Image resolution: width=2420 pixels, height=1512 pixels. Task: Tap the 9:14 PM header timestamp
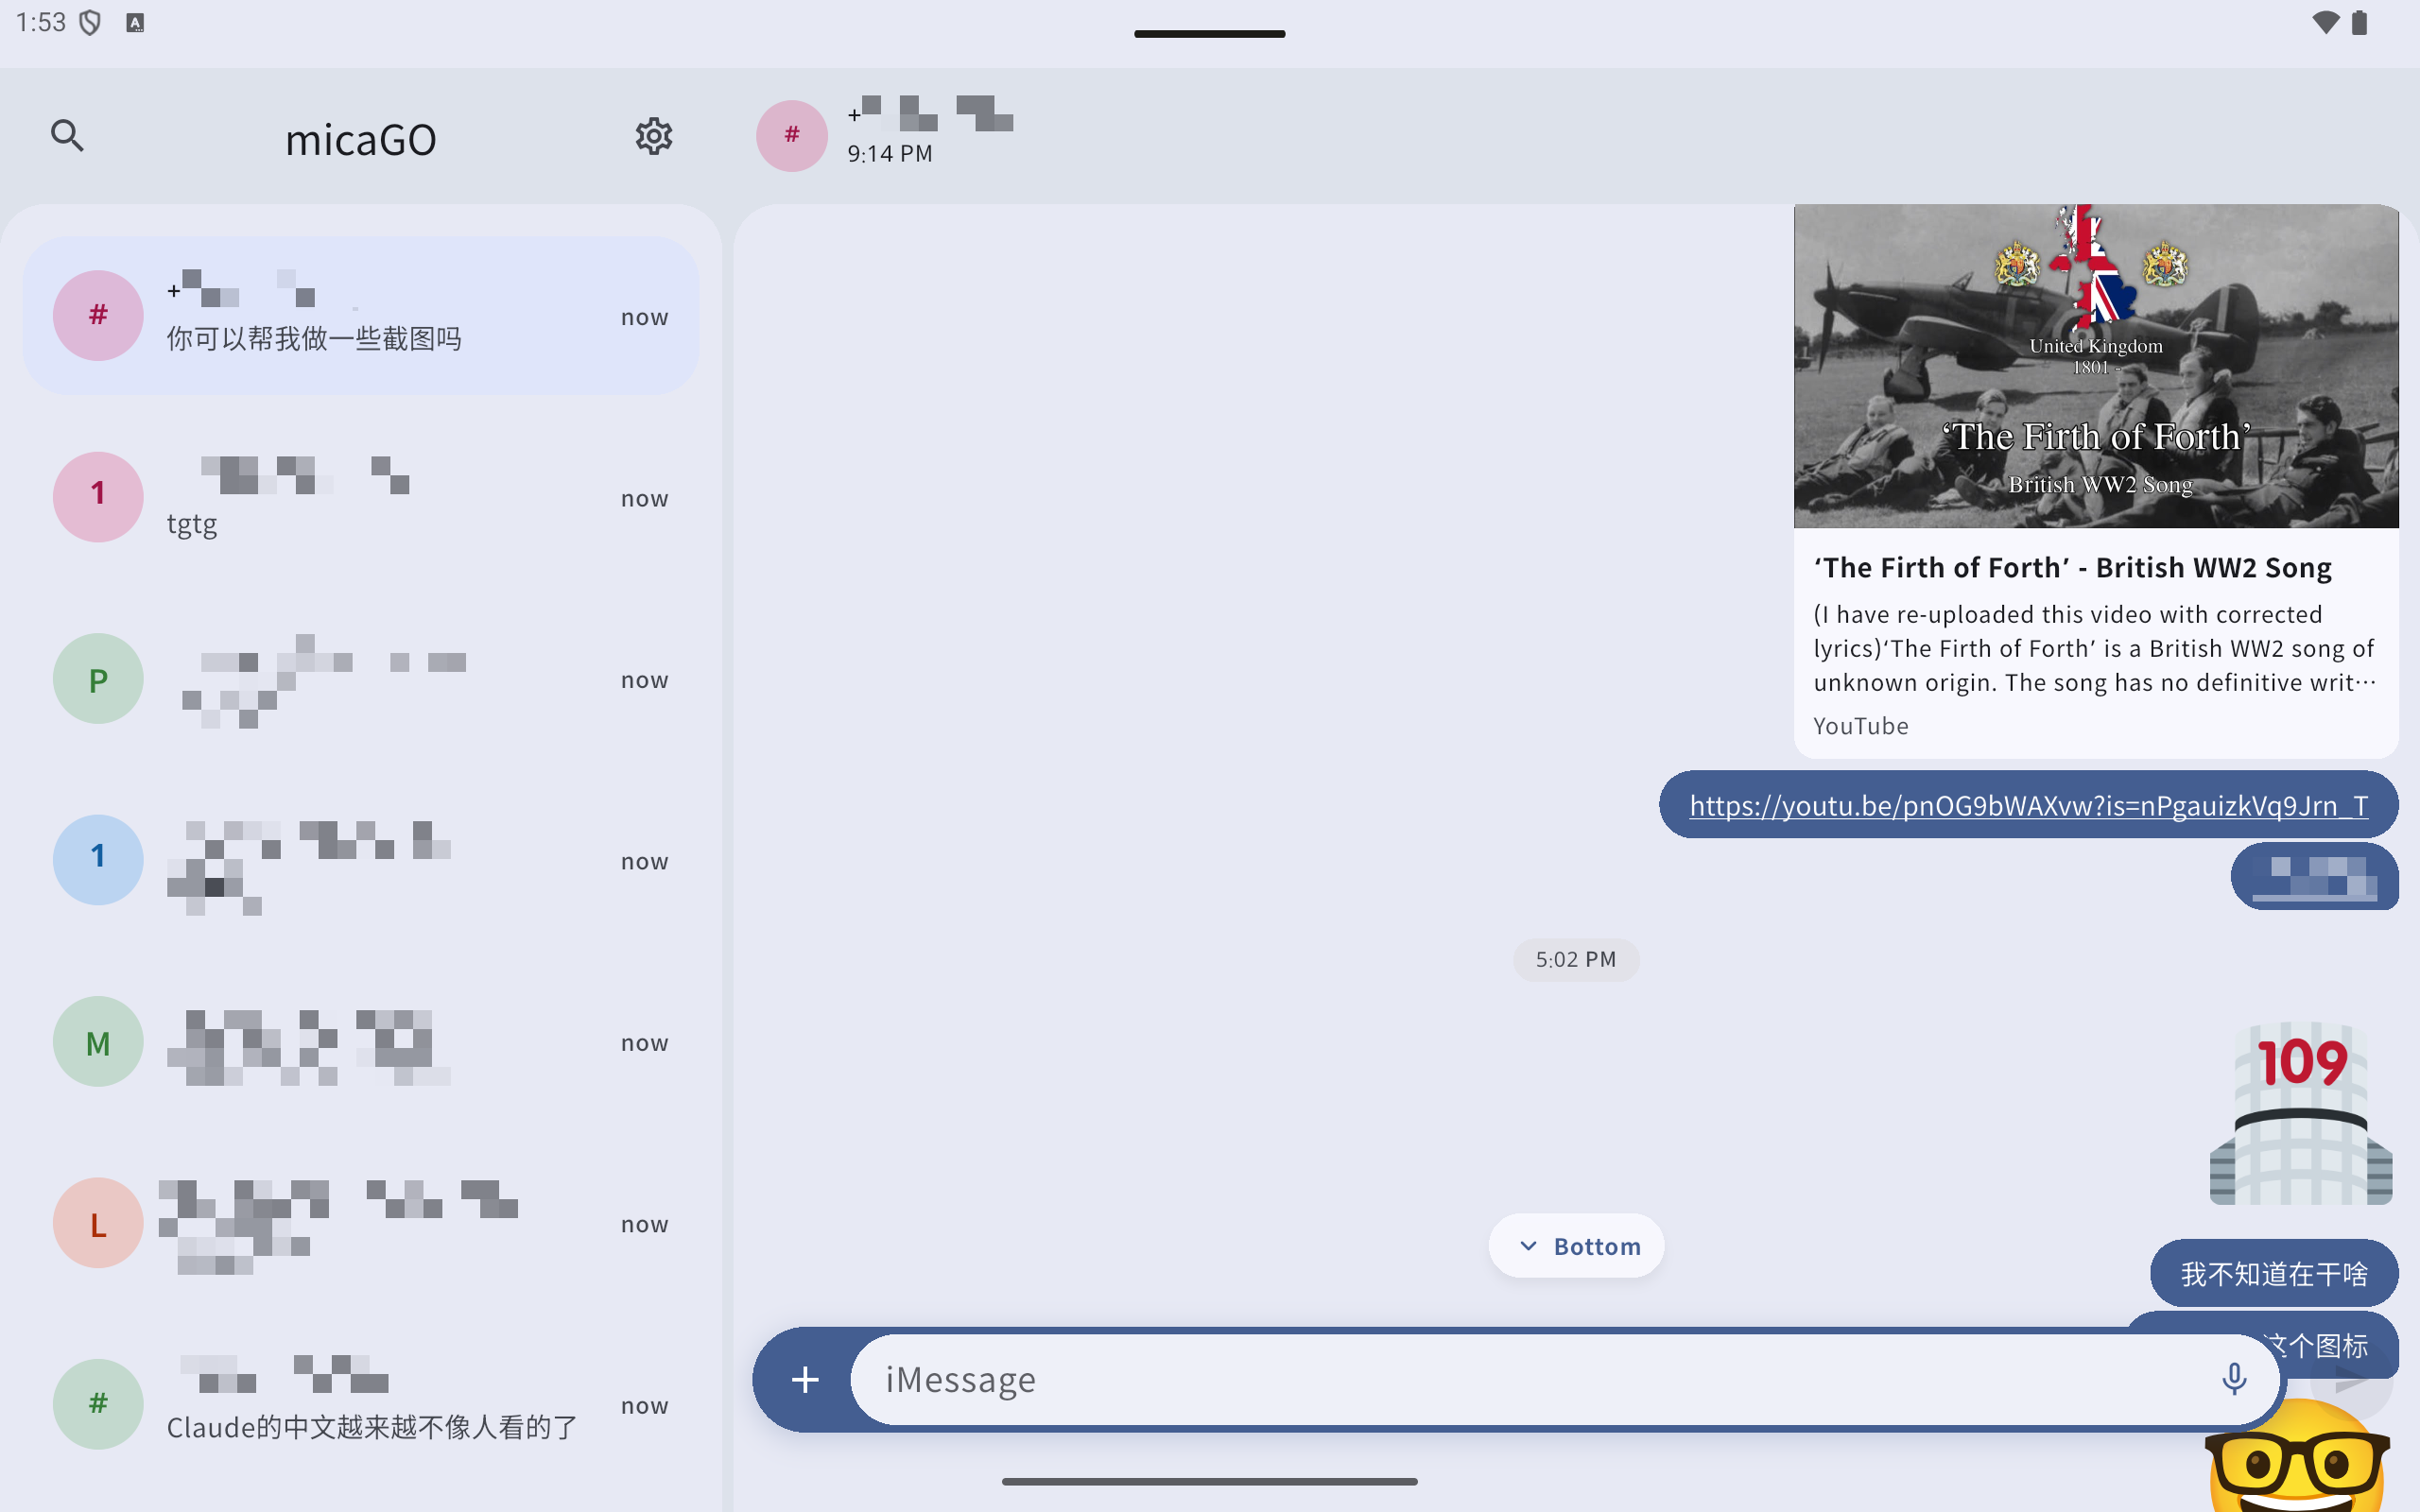pos(890,154)
